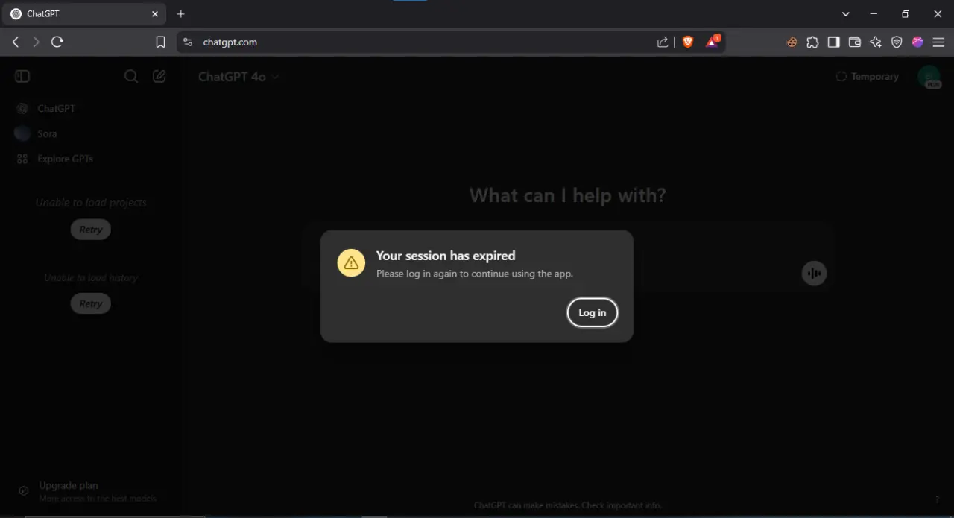954x518 pixels.
Task: Bookmark this page icon
Action: pos(160,42)
